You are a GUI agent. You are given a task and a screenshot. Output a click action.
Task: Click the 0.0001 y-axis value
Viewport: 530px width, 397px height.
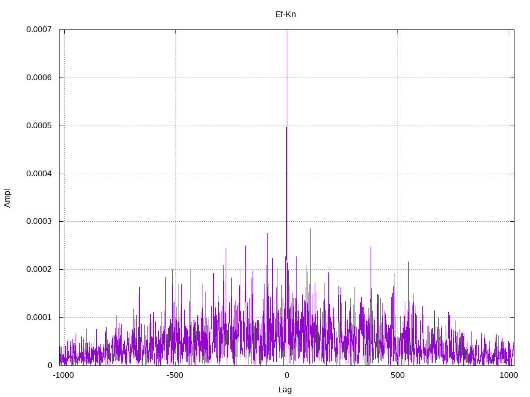point(39,317)
